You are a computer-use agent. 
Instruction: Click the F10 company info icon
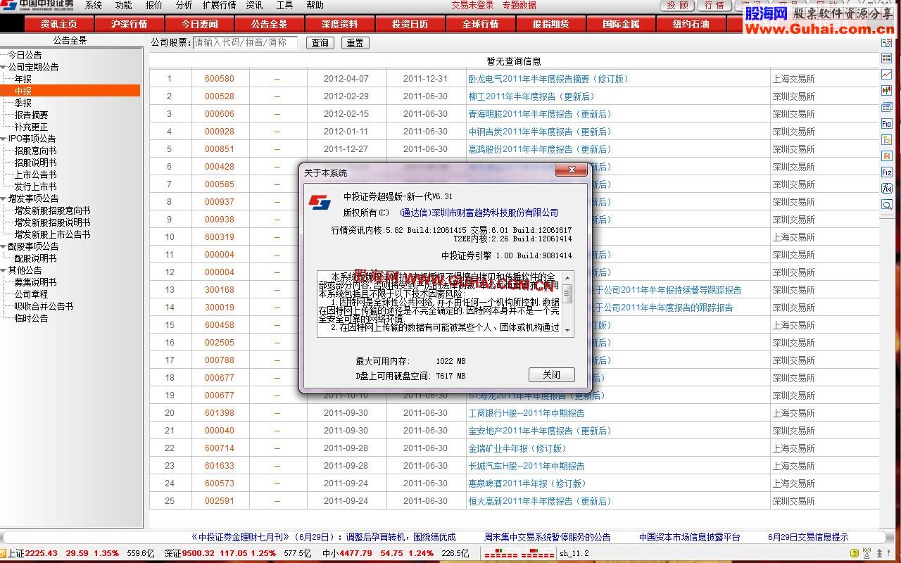pyautogui.click(x=887, y=123)
